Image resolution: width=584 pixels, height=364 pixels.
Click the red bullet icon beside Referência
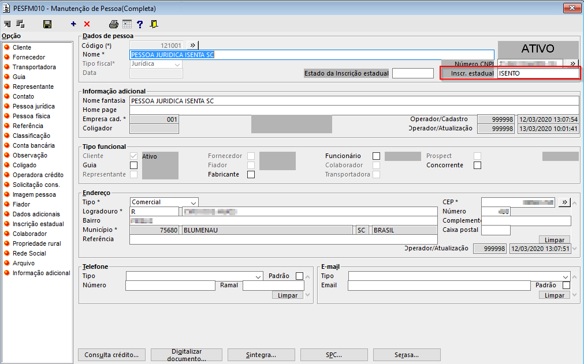[x=7, y=126]
